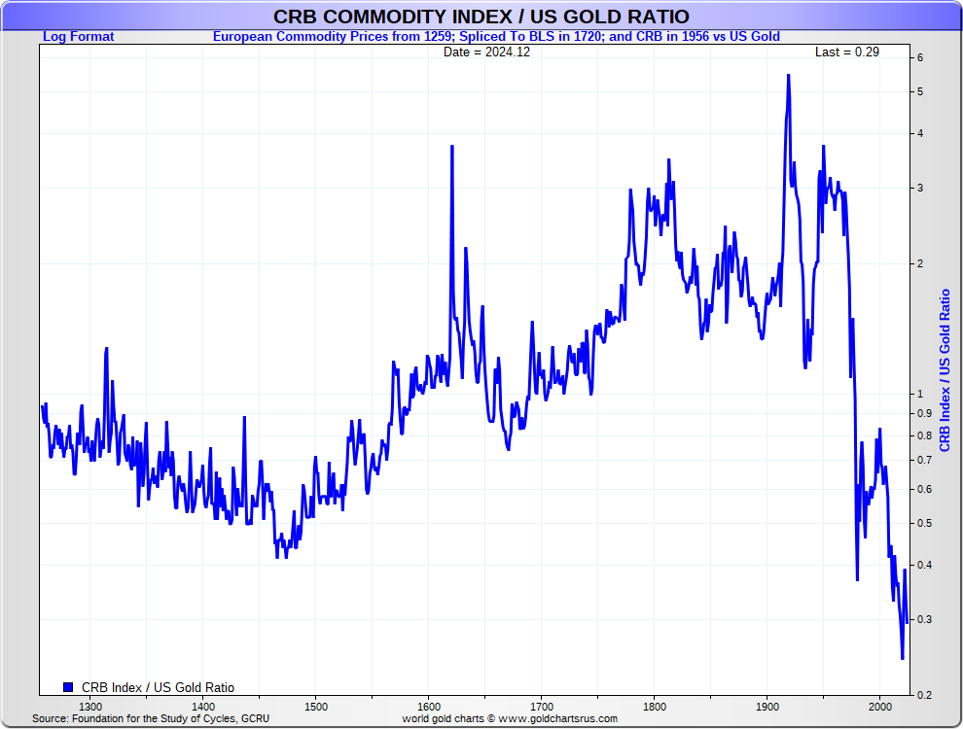This screenshot has width=963, height=729.
Task: Click the y-axis label 0.2
Action: (x=924, y=696)
